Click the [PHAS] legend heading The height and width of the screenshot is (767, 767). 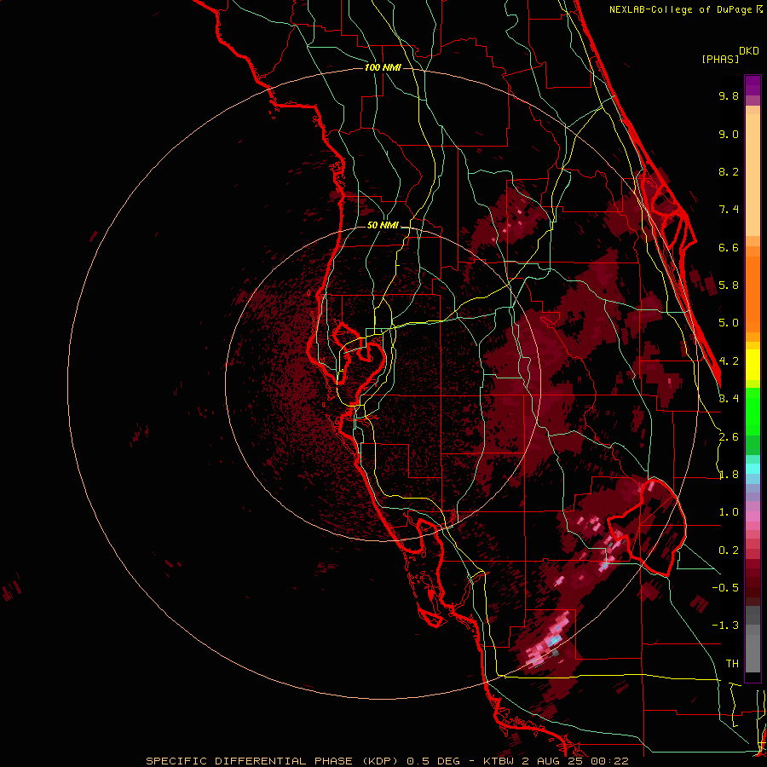tap(720, 59)
